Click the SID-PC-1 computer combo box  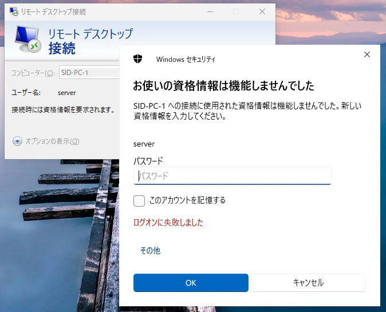click(x=89, y=72)
